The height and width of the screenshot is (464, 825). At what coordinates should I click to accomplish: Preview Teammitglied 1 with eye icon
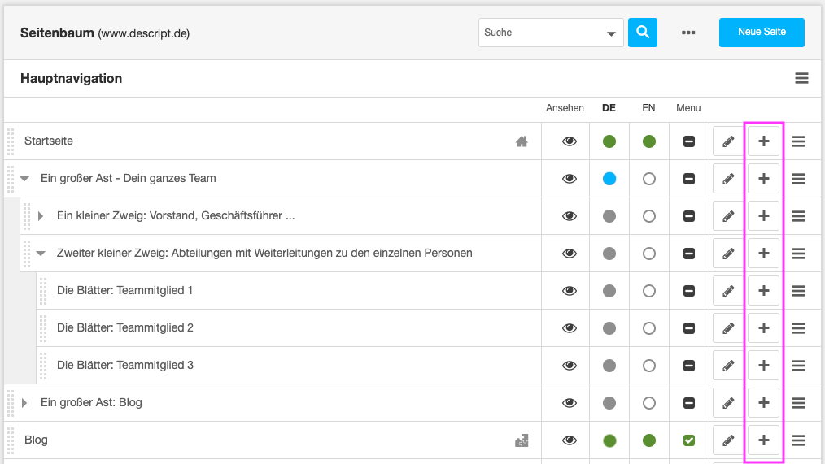click(x=570, y=291)
